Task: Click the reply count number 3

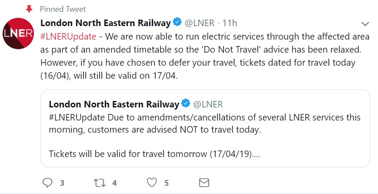Action: coord(62,183)
